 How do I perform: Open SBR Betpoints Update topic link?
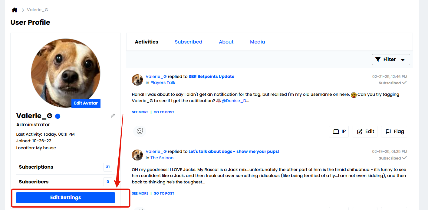[x=212, y=76]
